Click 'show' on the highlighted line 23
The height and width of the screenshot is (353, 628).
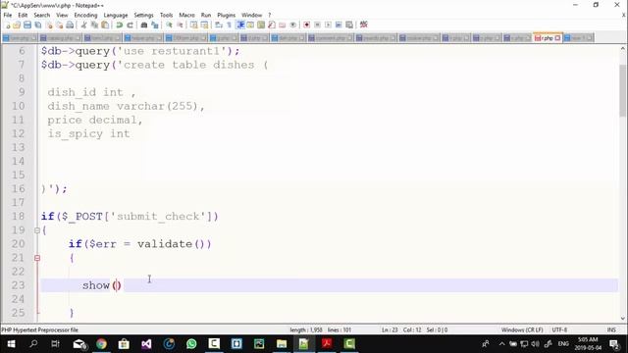(x=96, y=285)
